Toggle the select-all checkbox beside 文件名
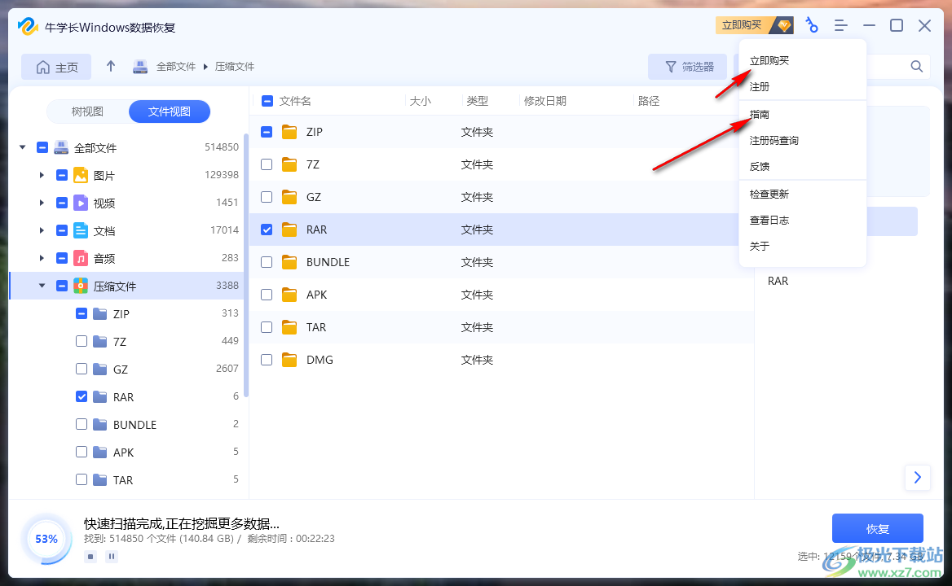The height and width of the screenshot is (586, 952). [267, 101]
